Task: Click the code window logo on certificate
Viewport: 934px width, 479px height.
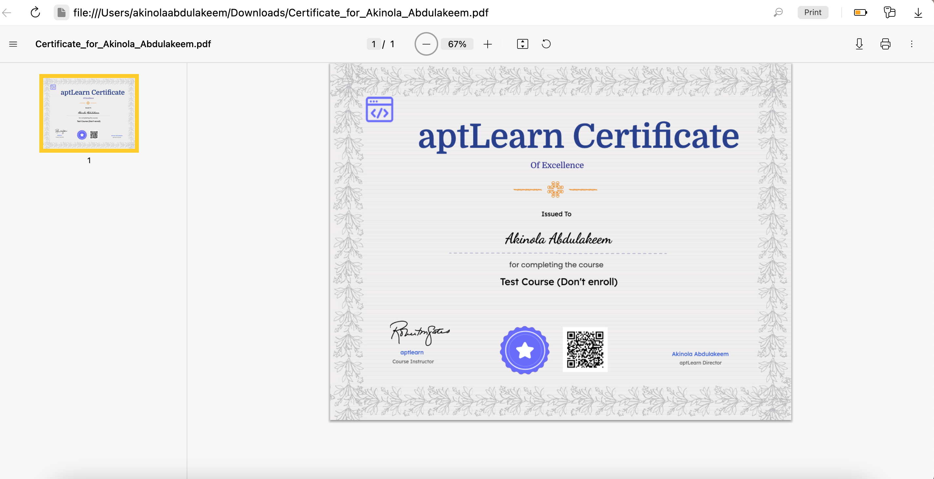Action: [x=379, y=109]
